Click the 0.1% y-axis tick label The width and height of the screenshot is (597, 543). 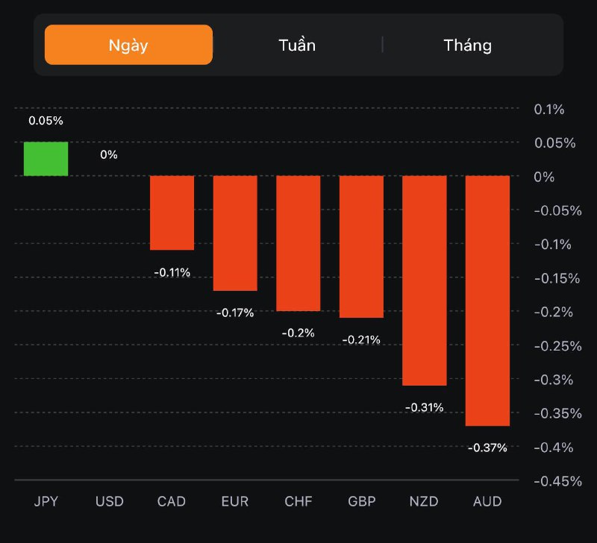[x=549, y=109]
